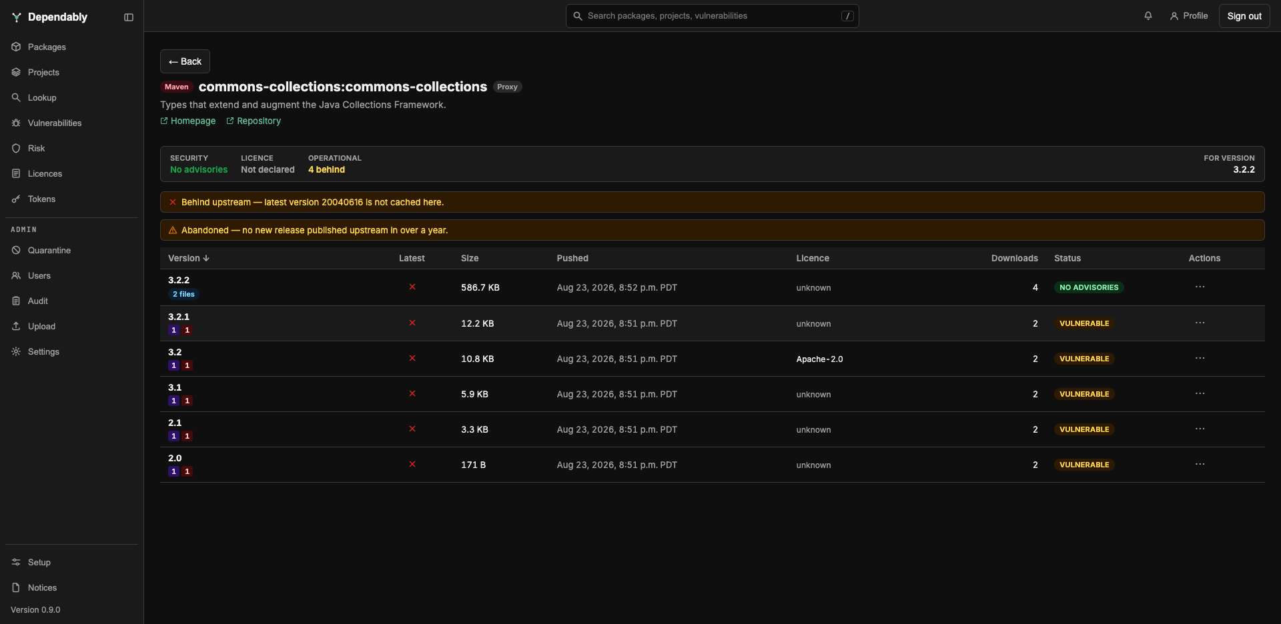Viewport: 1281px width, 624px height.
Task: Open actions menu for version 3.2.1
Action: [1200, 323]
